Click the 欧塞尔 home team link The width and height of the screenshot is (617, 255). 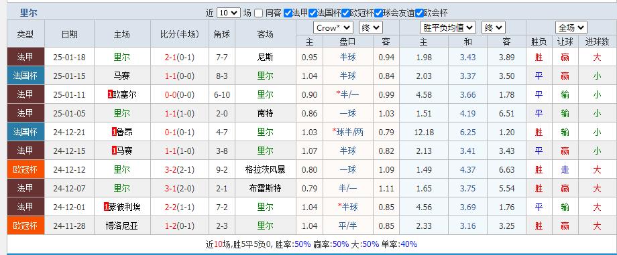point(124,94)
